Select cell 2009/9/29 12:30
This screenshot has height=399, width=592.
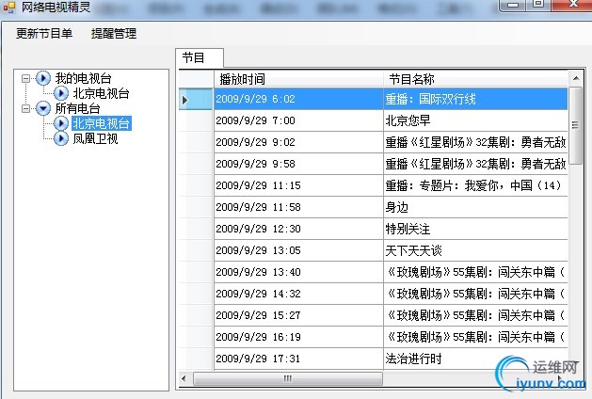coord(298,229)
